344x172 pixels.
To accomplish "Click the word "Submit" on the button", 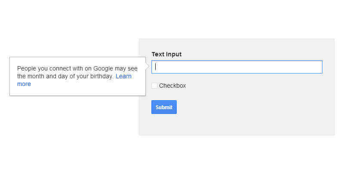I will click(164, 107).
